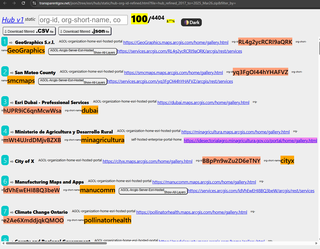Click the short-name manucomm label
Screen dimensions: 320x249
(x=97, y=190)
